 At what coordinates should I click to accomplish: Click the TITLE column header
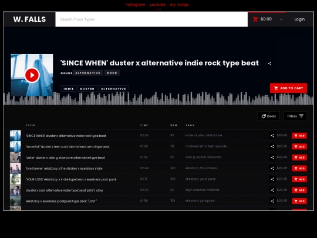pos(31,125)
